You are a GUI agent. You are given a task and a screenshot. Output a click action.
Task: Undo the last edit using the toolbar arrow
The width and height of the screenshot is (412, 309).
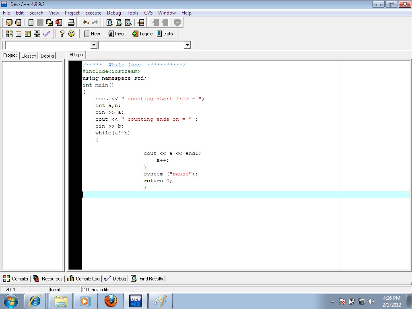point(85,23)
